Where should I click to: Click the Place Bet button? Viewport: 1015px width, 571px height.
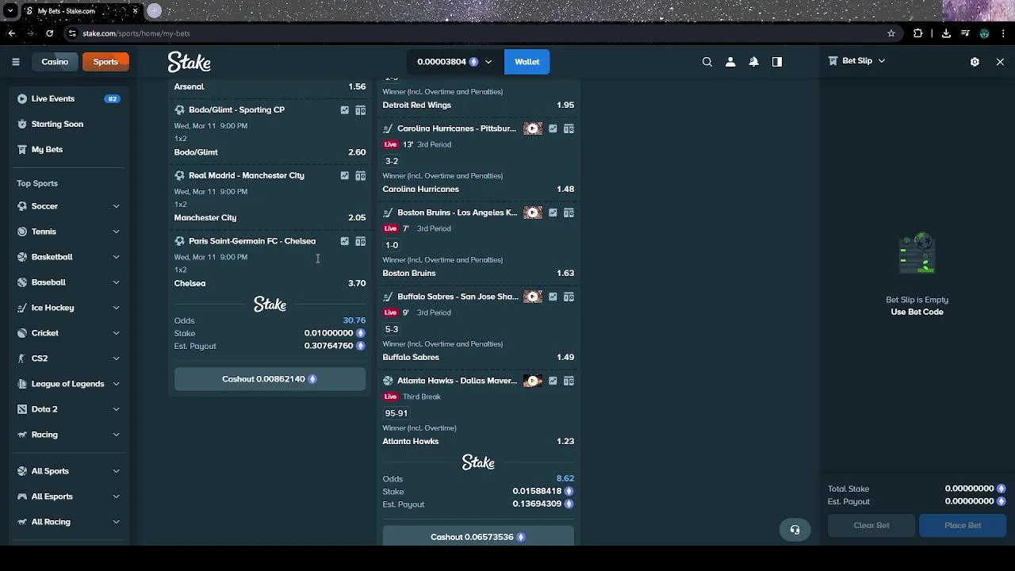click(963, 525)
